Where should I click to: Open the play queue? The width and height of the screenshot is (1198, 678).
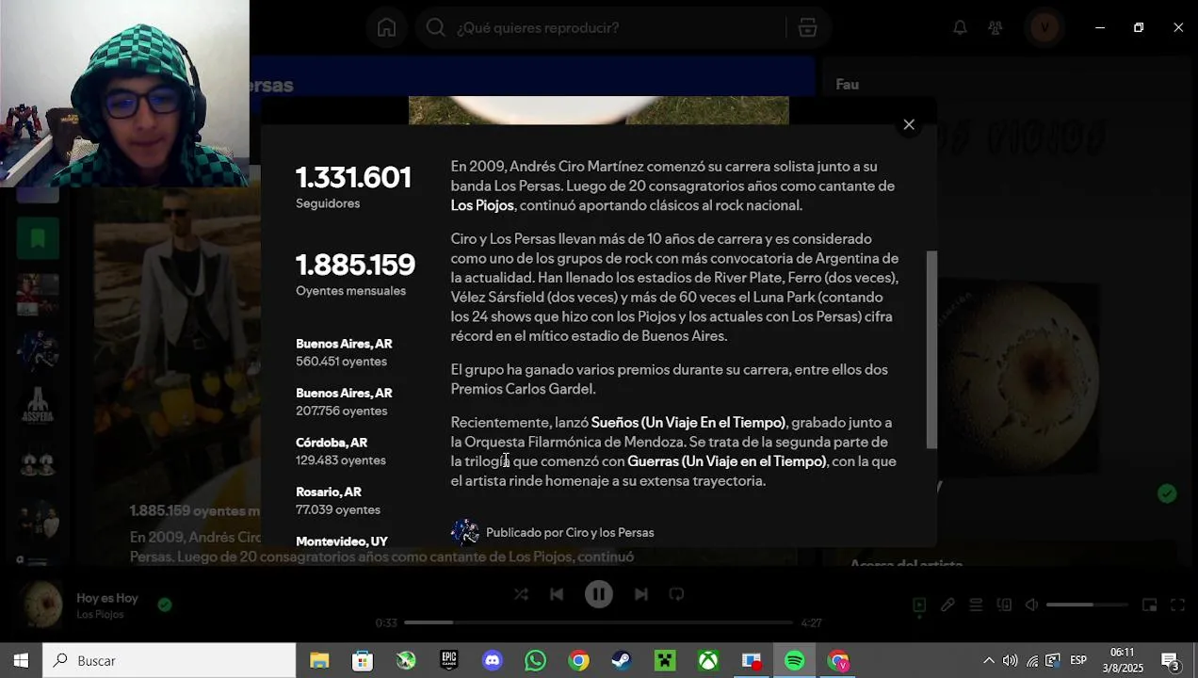point(976,605)
